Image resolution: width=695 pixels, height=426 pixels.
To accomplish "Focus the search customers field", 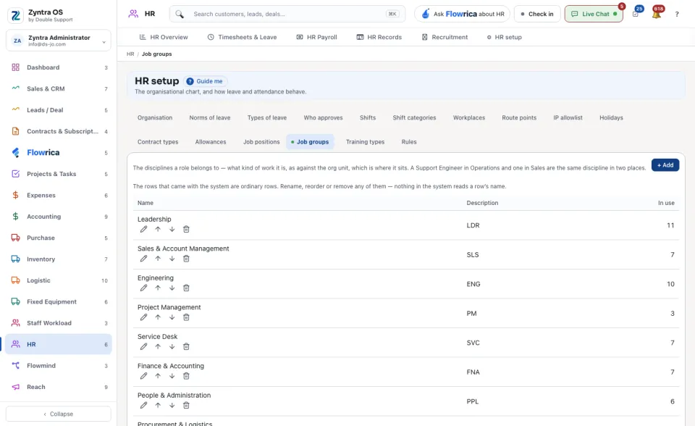I will (x=287, y=14).
